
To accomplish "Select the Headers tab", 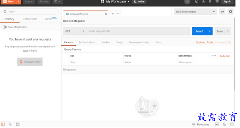I will click(105, 42).
